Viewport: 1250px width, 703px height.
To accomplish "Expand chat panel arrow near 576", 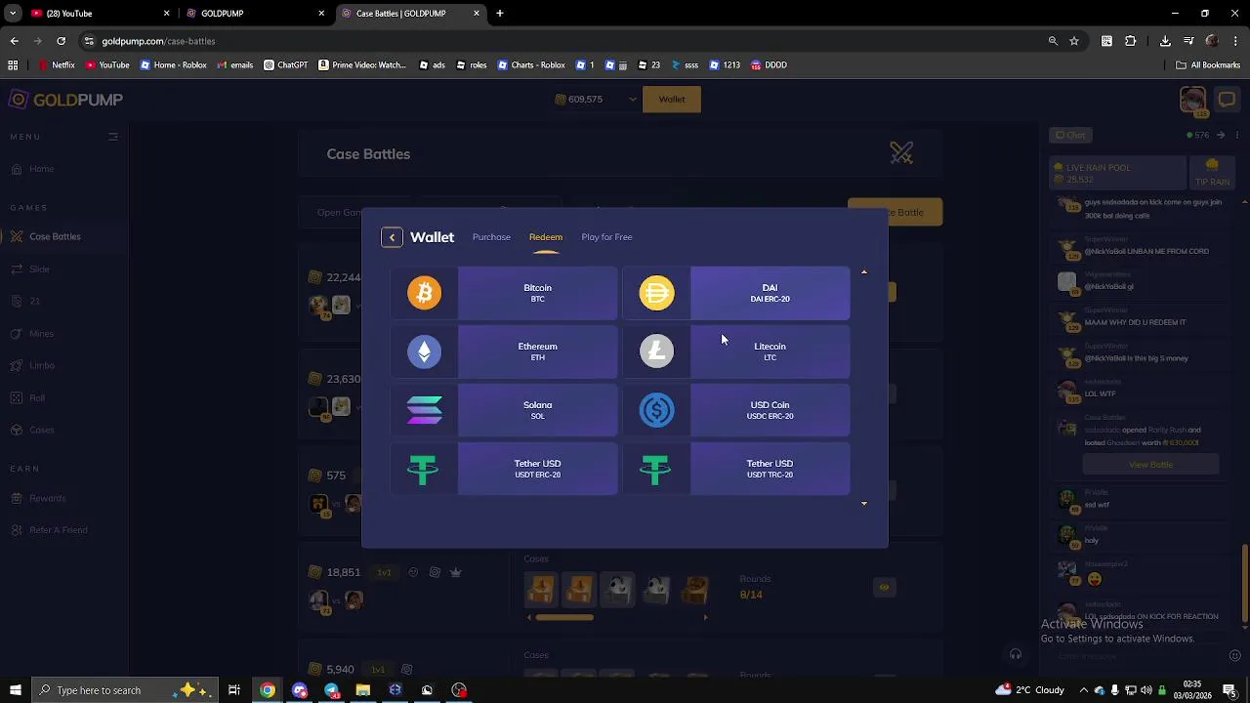I will pyautogui.click(x=1221, y=135).
